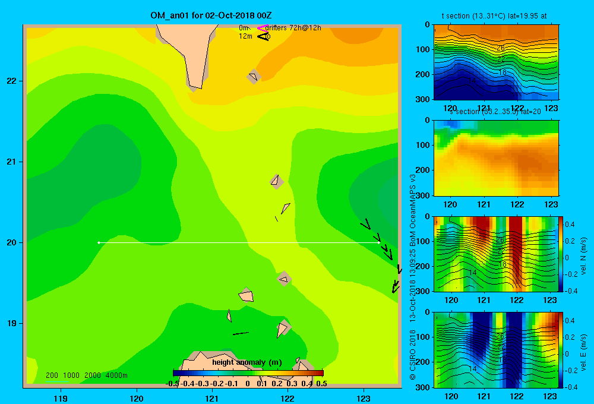Open the eastward velocity section plot
Viewport: 594px width, 404px height.
496,350
